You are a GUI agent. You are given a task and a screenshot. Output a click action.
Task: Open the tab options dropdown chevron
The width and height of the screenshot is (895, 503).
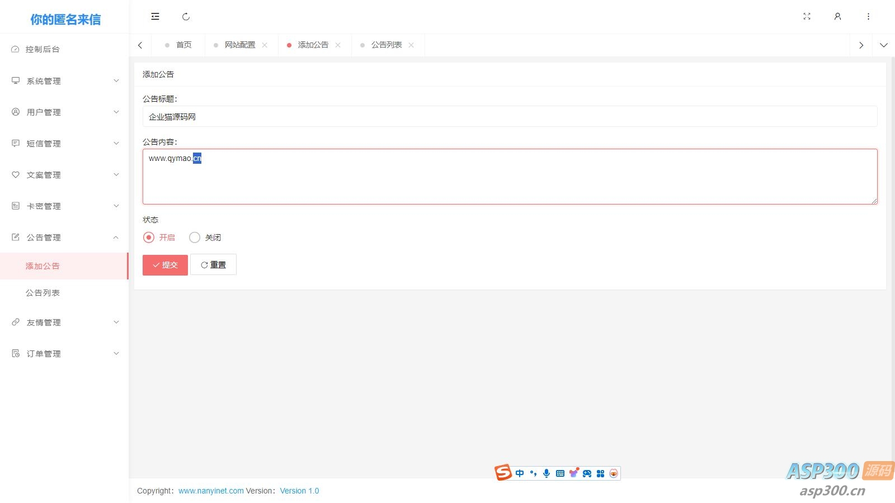click(883, 45)
